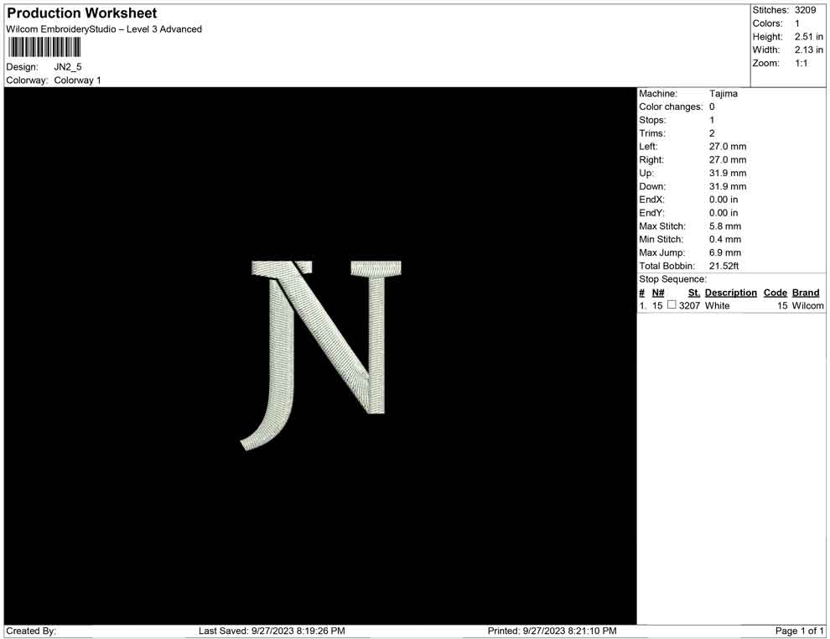The width and height of the screenshot is (830, 639).
Task: Click the Colorway 1 label
Action: coord(77,81)
